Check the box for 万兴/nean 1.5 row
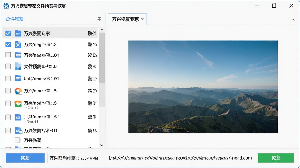300x168 pixels. coord(8,91)
